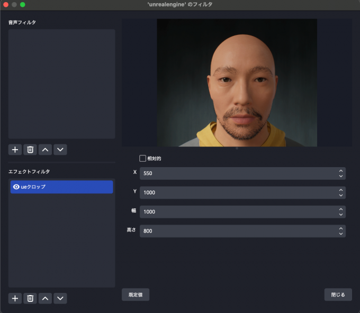This screenshot has height=313, width=360.
Task: Delete audio filter using trash icon
Action: pyautogui.click(x=30, y=150)
